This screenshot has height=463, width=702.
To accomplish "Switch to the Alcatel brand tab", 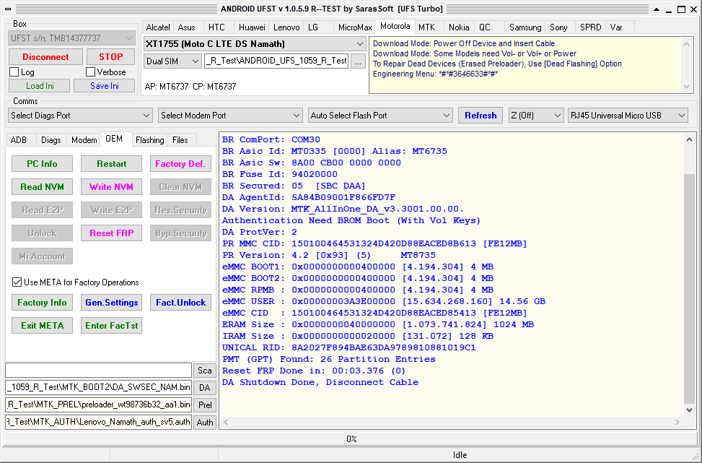I will point(157,27).
